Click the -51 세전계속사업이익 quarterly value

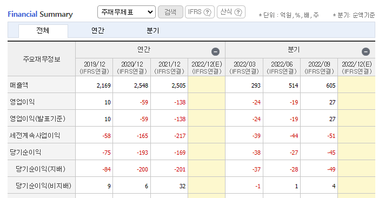pyautogui.click(x=331, y=136)
